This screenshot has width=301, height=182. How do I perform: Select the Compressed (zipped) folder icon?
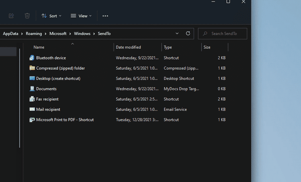click(32, 68)
